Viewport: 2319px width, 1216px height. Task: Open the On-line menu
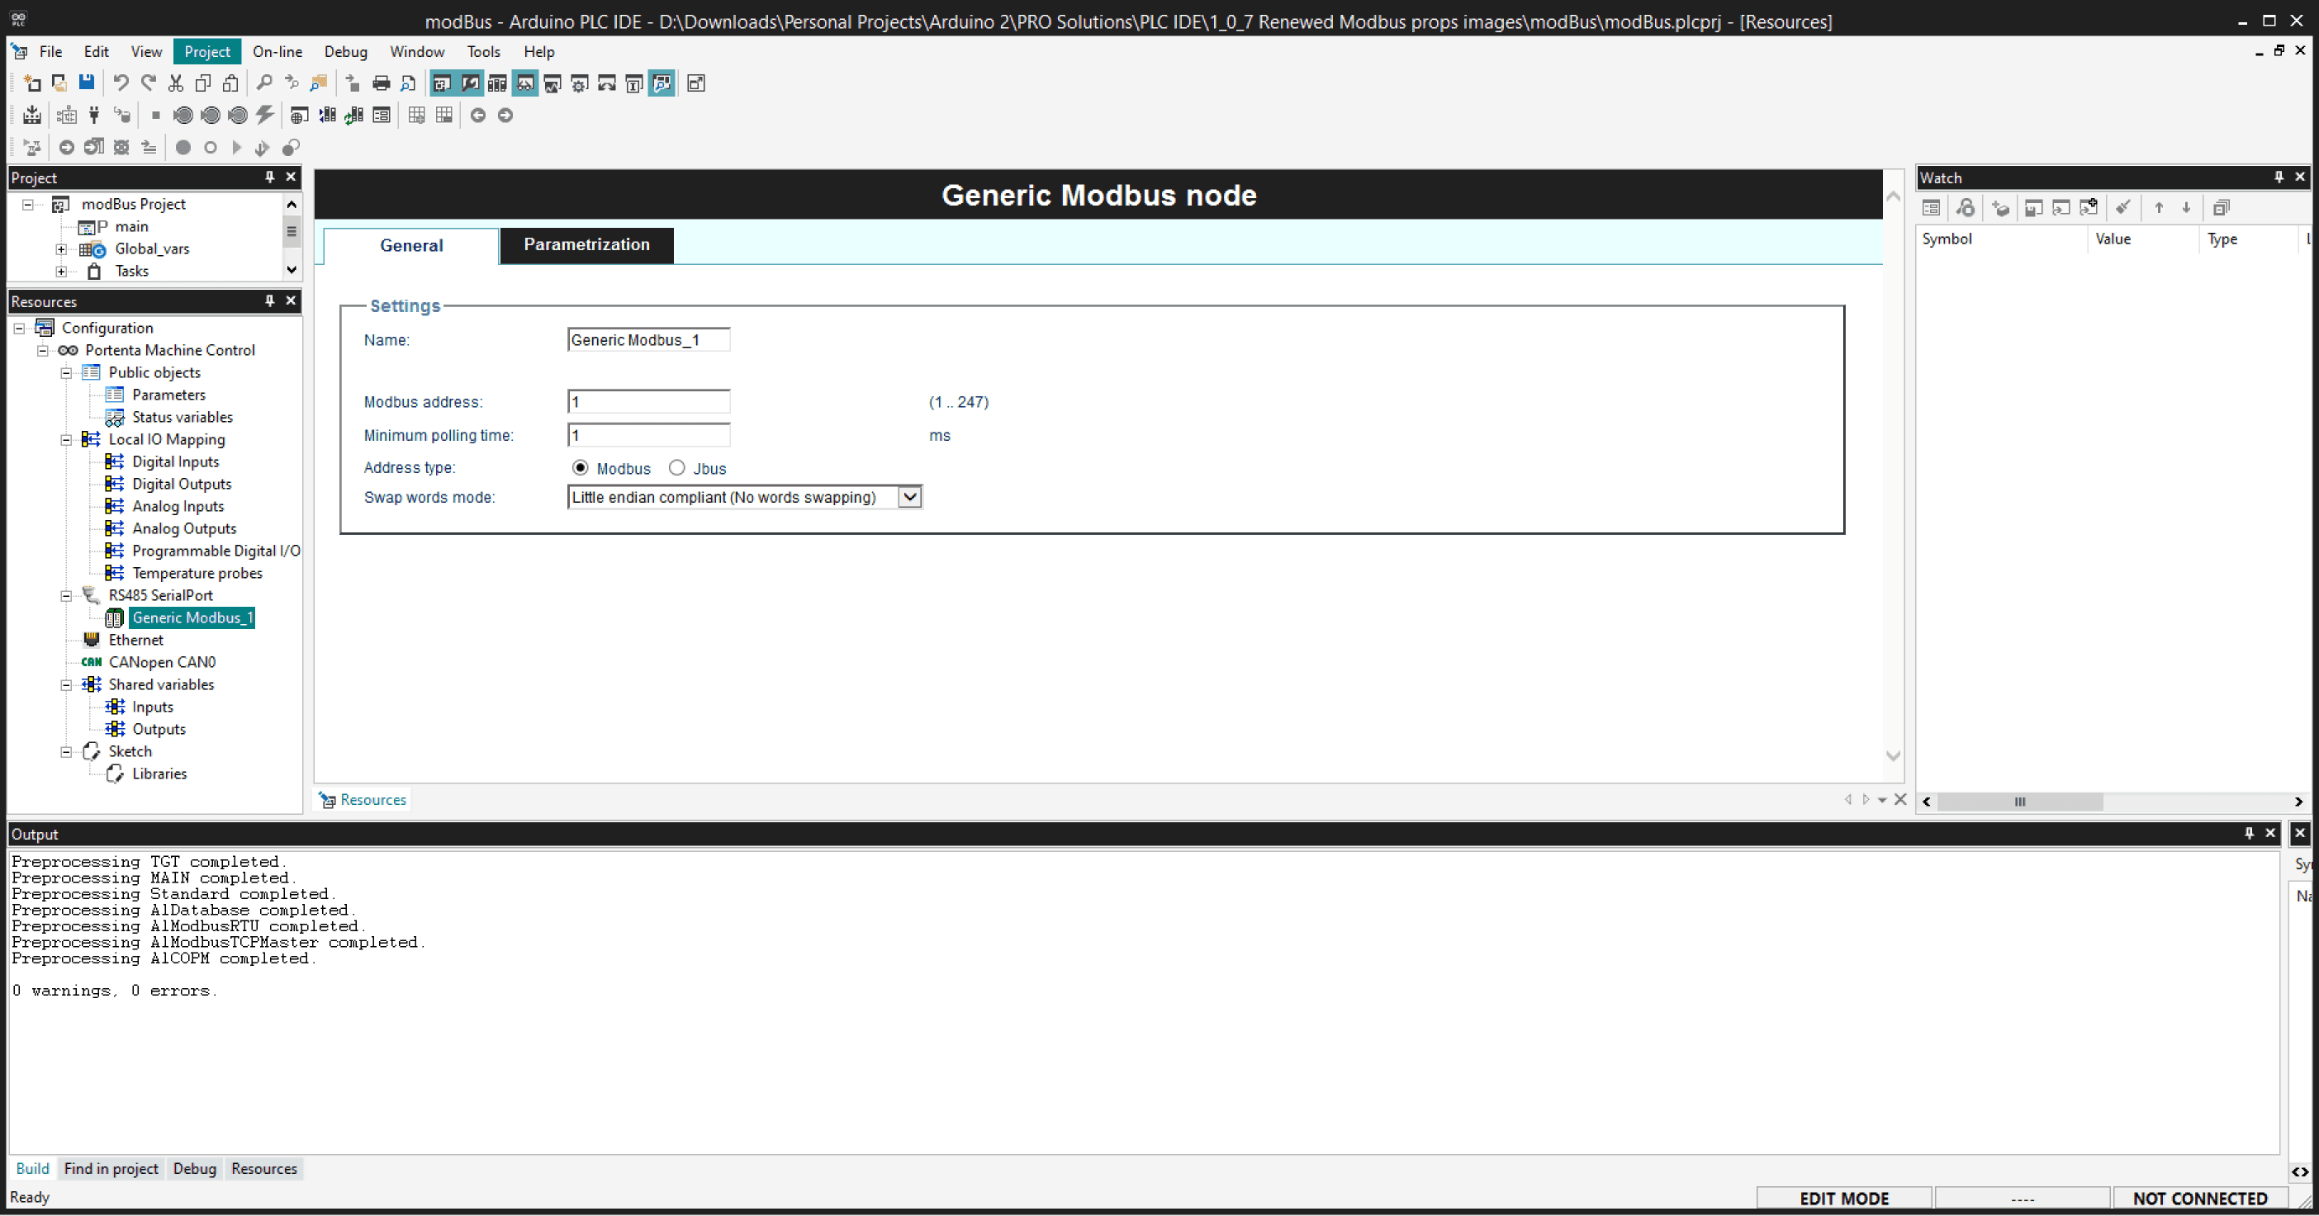tap(277, 51)
